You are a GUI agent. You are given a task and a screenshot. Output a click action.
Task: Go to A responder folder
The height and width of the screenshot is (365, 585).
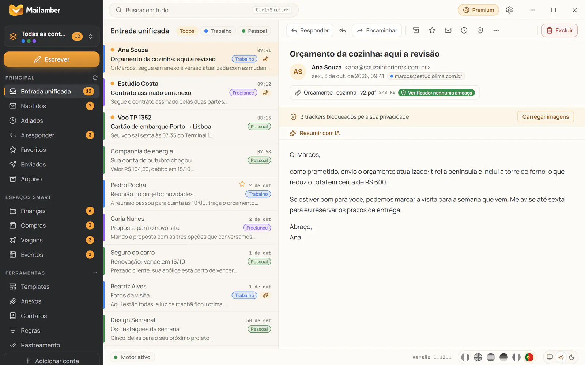pos(52,135)
